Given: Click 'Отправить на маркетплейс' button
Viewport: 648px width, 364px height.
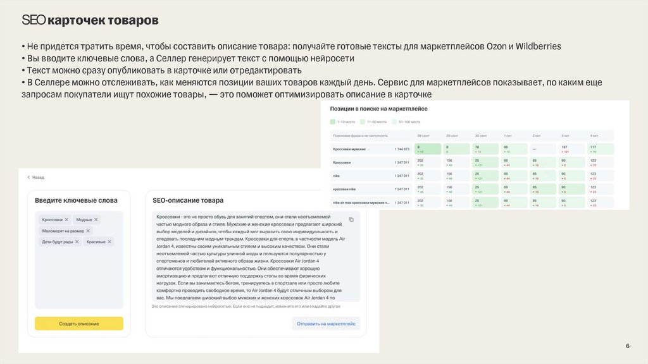Looking at the screenshot, I should point(326,324).
